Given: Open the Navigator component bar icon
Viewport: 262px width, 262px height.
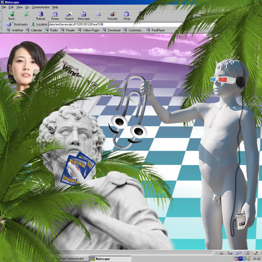Looking at the screenshot, I should [221, 253].
